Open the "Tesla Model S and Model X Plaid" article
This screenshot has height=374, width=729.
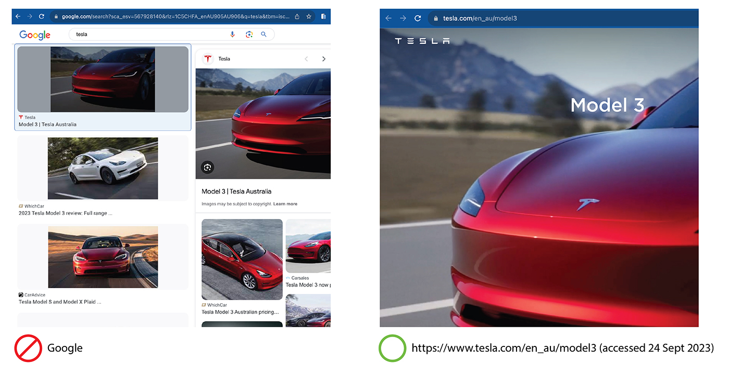(x=103, y=256)
